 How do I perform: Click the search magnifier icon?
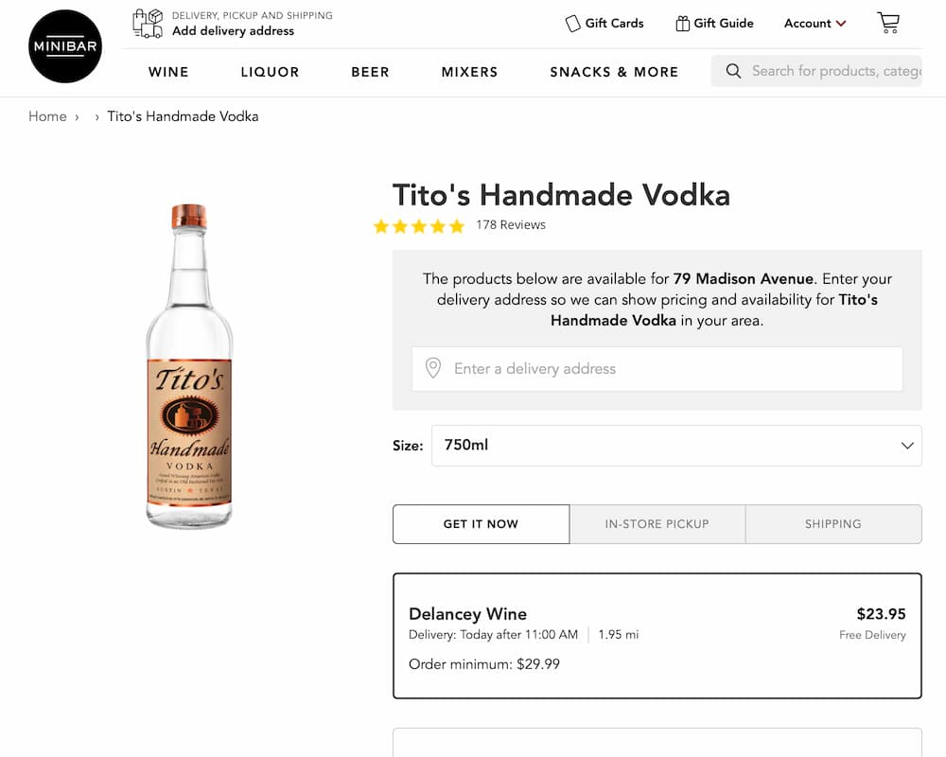click(x=731, y=71)
